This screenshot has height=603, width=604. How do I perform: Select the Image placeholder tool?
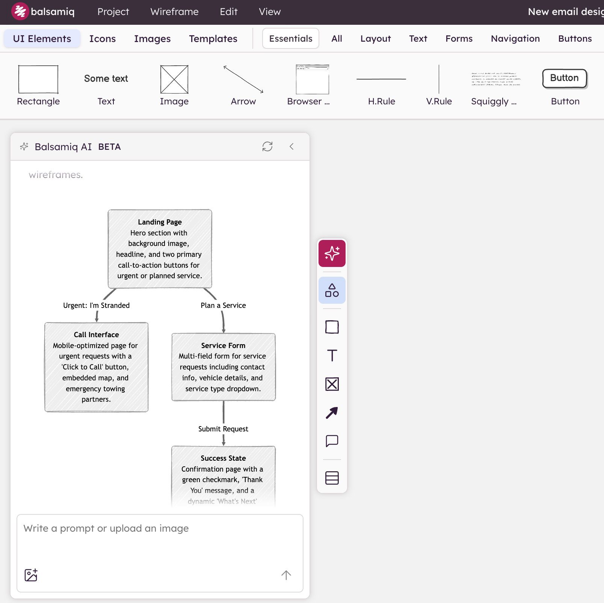pos(332,384)
